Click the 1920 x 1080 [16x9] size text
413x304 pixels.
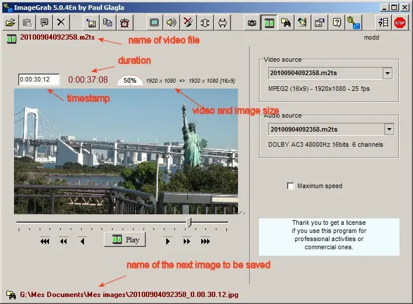click(x=212, y=81)
